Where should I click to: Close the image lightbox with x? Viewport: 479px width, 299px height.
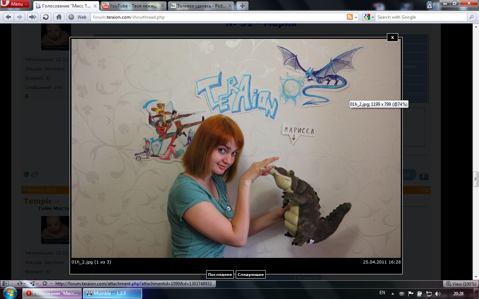point(393,37)
